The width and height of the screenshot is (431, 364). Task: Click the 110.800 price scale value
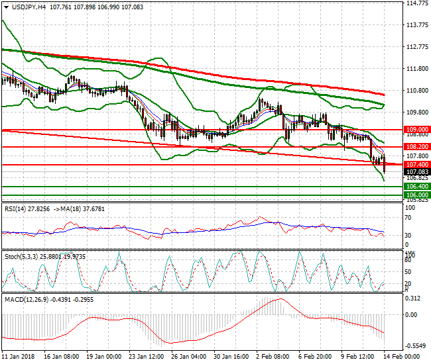(417, 90)
